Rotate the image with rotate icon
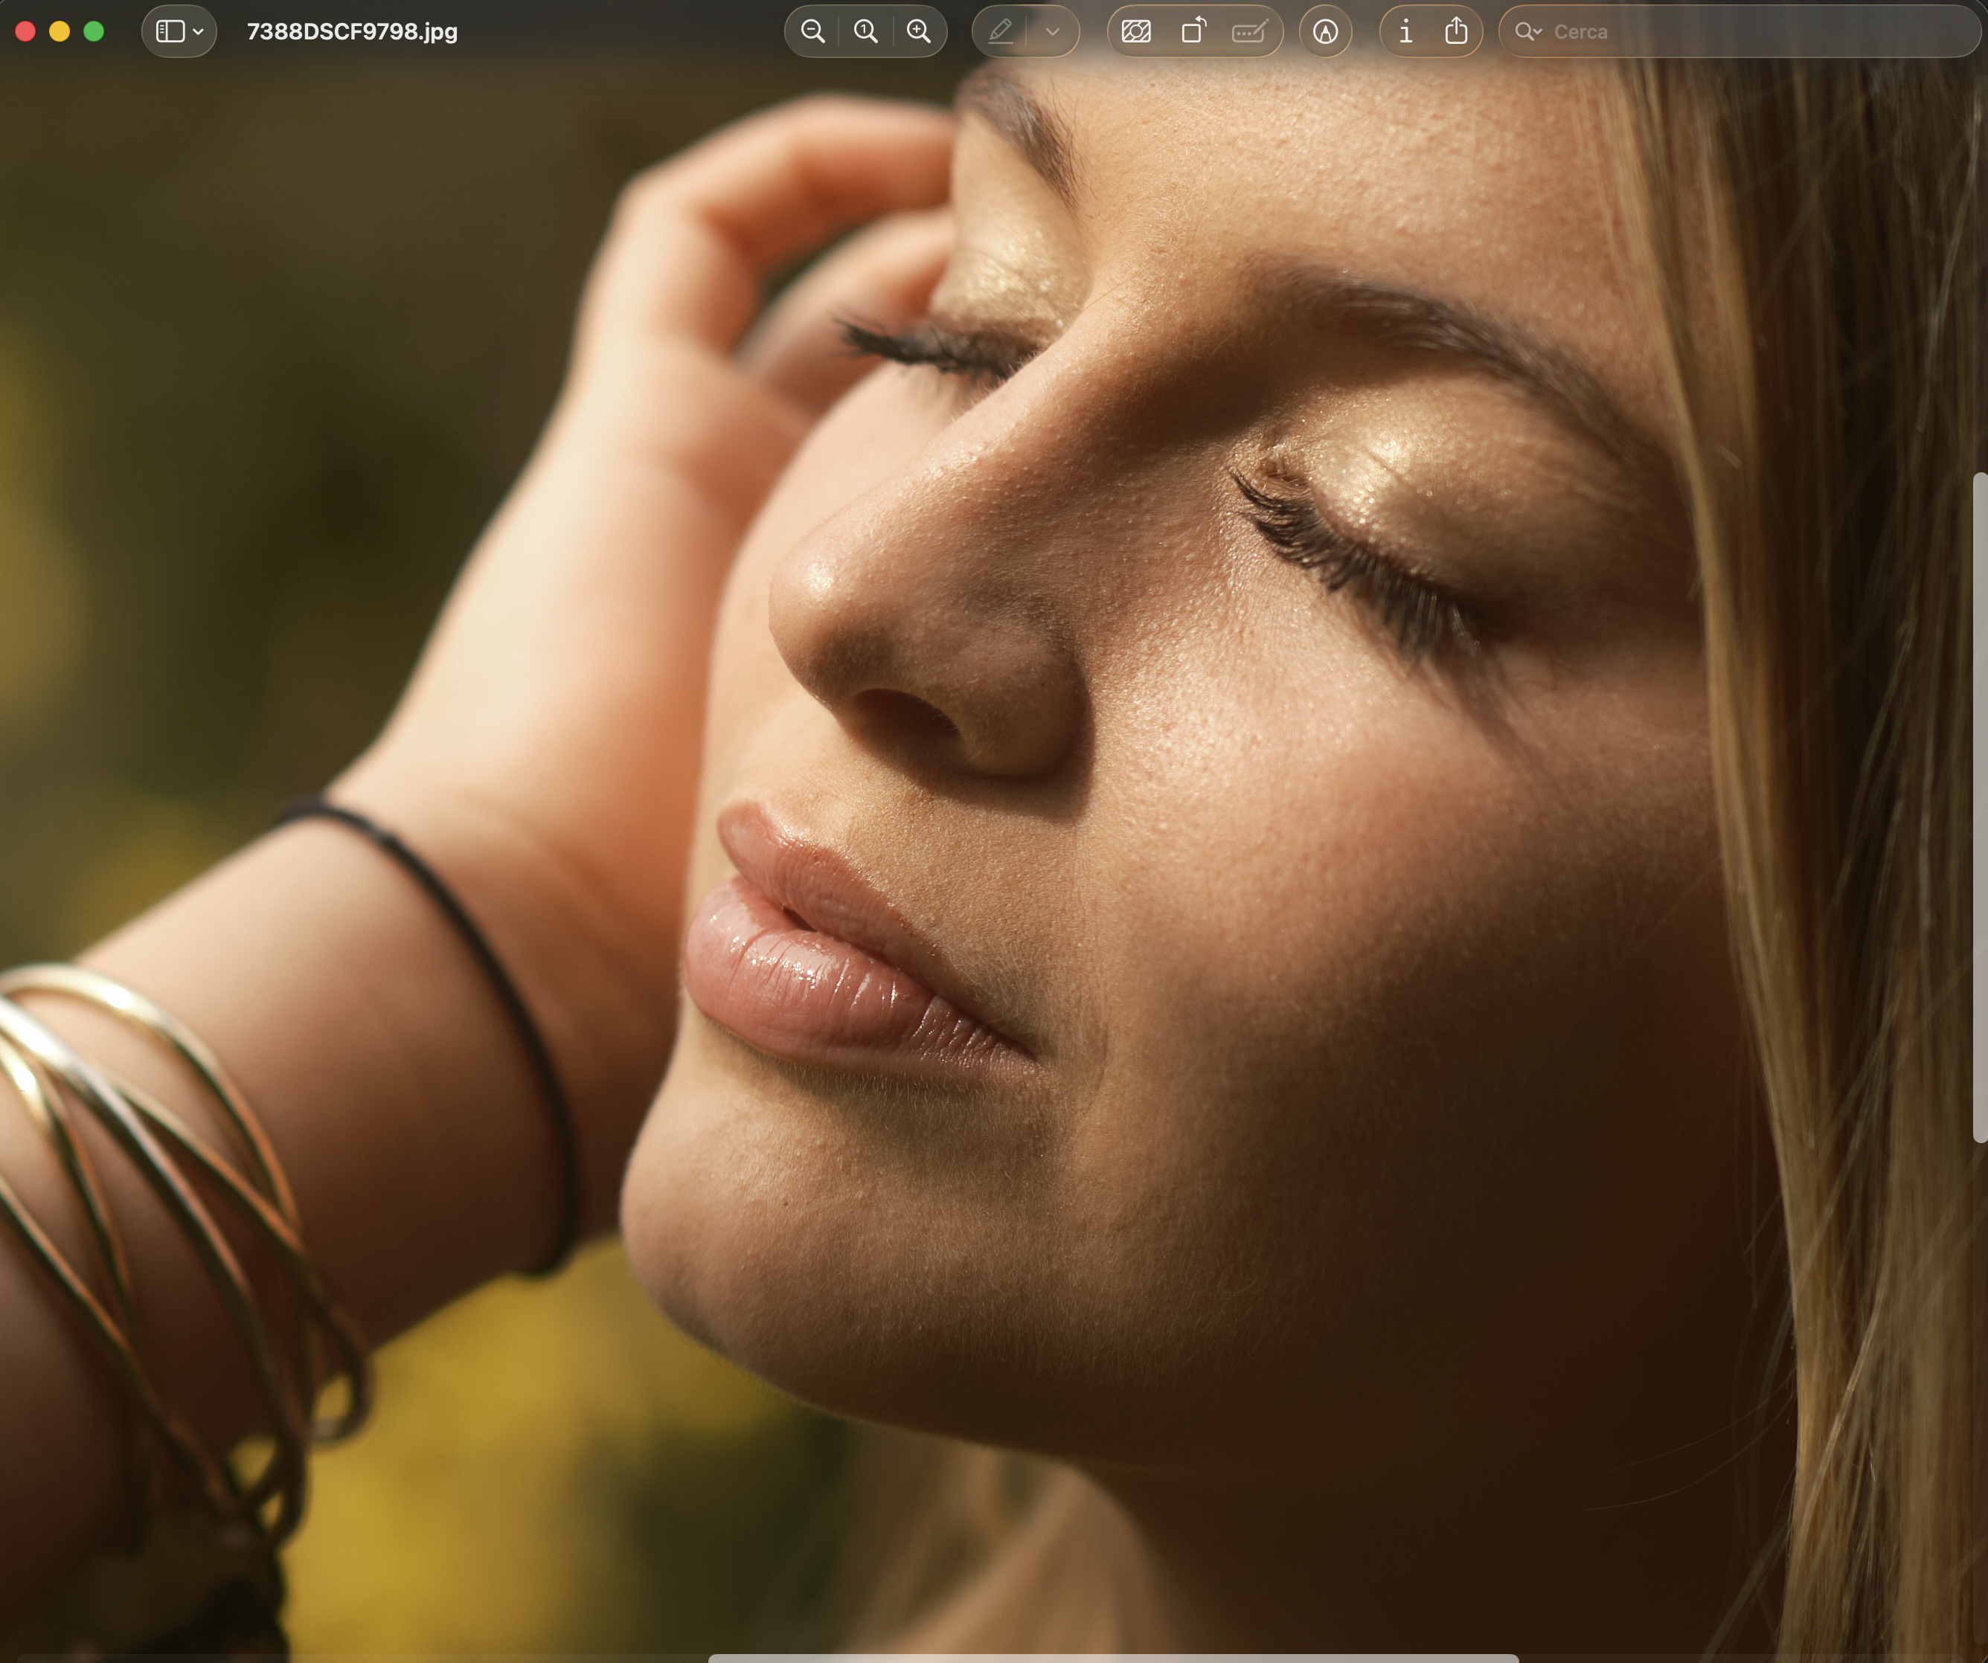Image resolution: width=1988 pixels, height=1663 pixels. (x=1193, y=31)
